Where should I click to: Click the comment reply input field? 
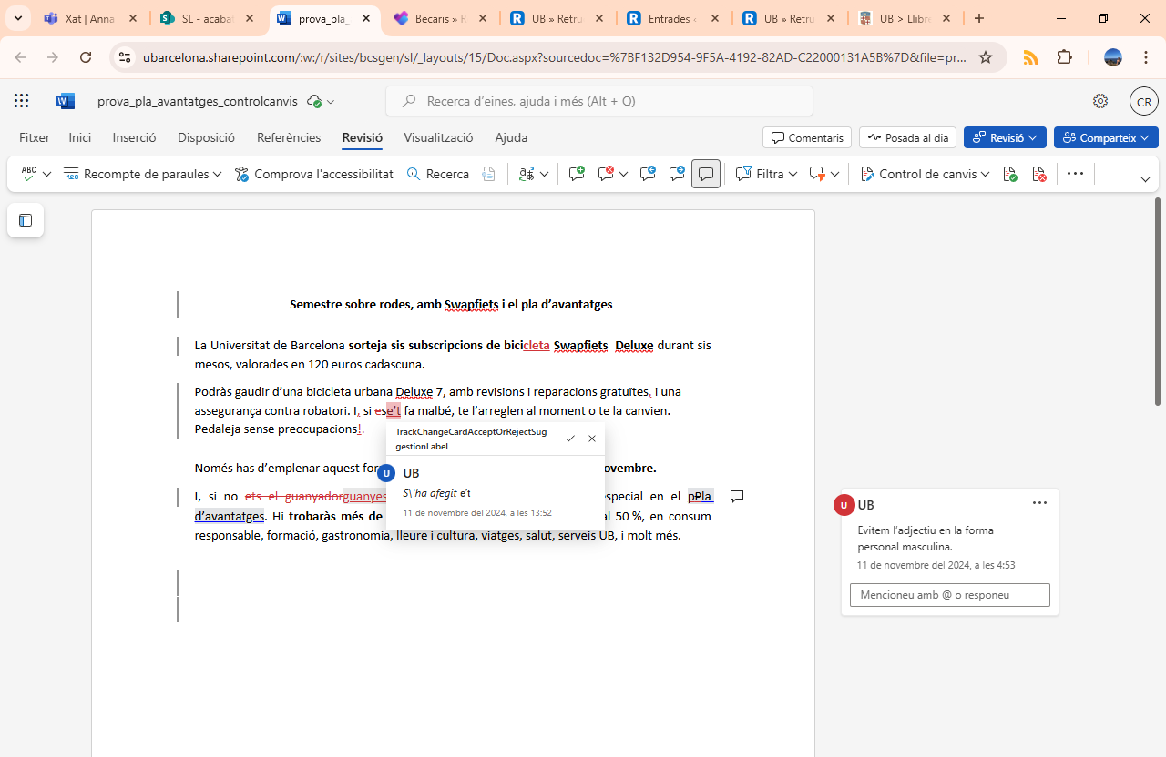tap(949, 595)
